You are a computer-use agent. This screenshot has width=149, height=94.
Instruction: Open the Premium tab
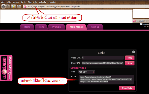[x=57, y=27]
